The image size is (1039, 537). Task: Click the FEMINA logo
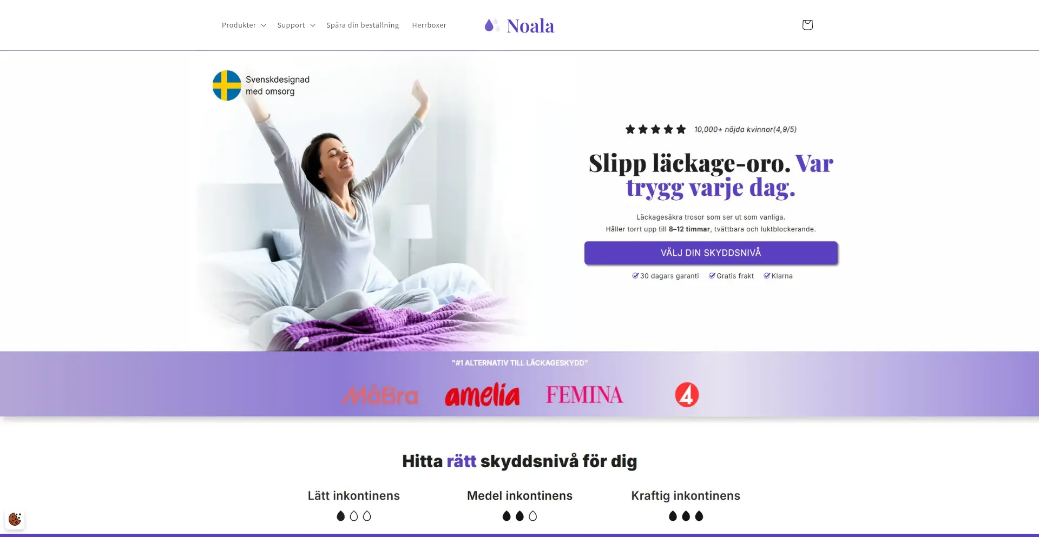pos(584,395)
